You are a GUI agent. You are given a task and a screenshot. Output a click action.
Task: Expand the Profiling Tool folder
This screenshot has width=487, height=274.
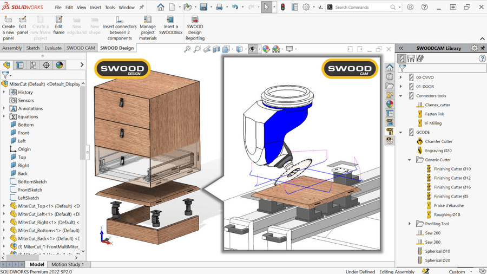pos(410,224)
